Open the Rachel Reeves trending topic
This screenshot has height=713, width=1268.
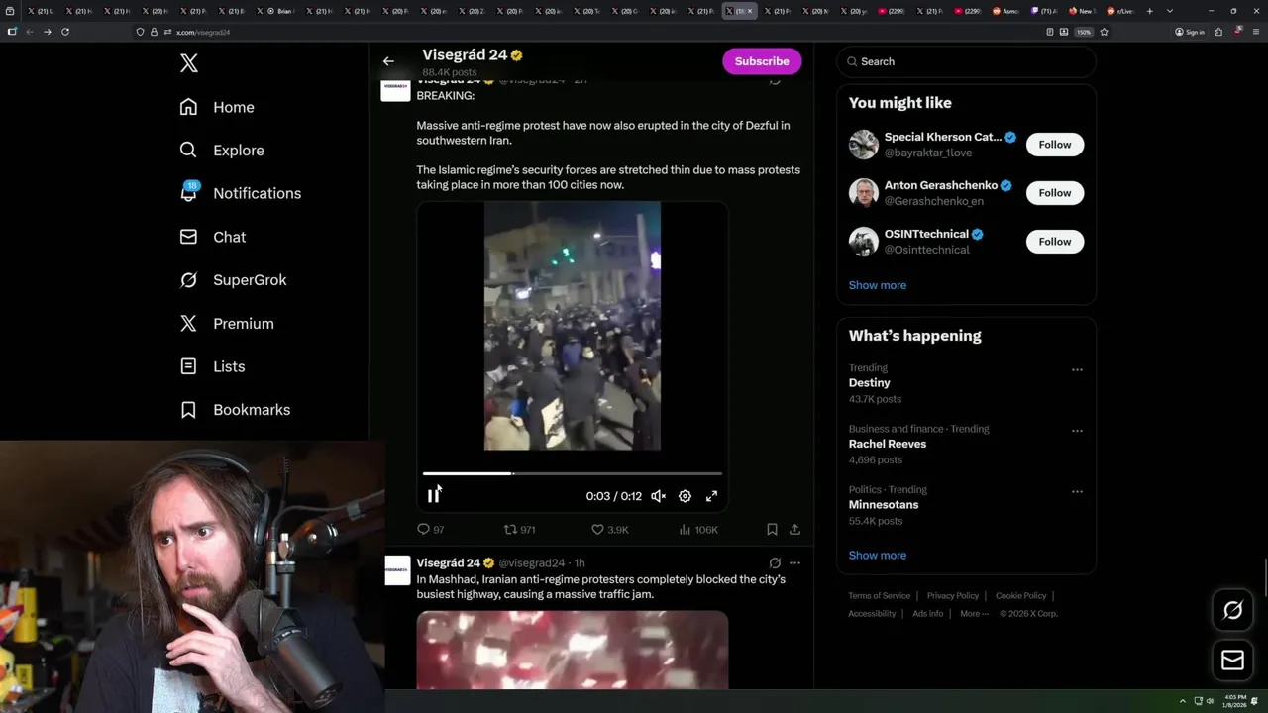888,444
